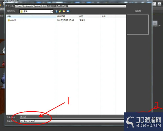
Task: Expand the Save-in location dropdown arrow
Action: (x=52, y=12)
